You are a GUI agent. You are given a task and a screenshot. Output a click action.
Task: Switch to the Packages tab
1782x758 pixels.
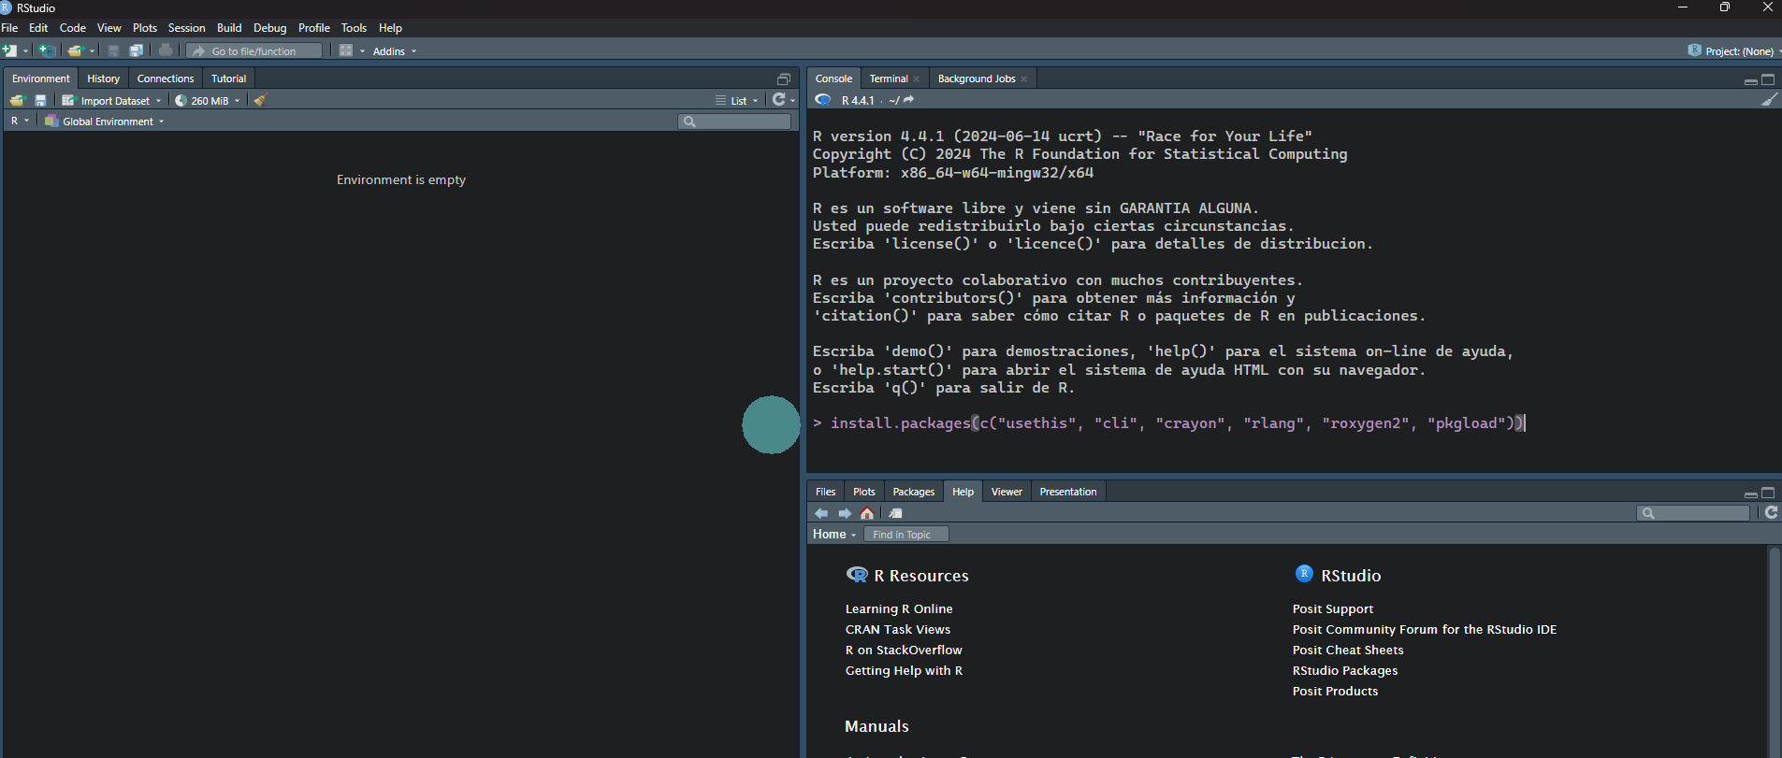pyautogui.click(x=913, y=492)
